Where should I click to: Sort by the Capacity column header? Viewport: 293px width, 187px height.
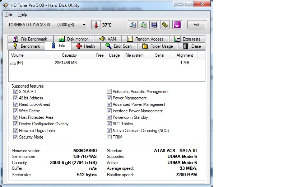[x=65, y=55]
